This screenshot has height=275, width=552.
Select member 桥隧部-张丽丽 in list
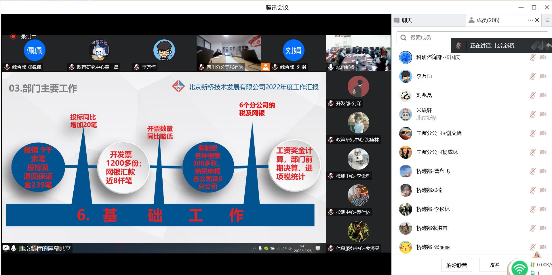point(472,247)
